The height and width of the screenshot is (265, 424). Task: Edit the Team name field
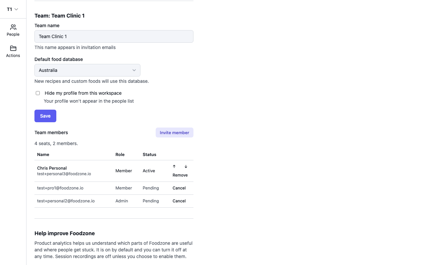(x=114, y=36)
